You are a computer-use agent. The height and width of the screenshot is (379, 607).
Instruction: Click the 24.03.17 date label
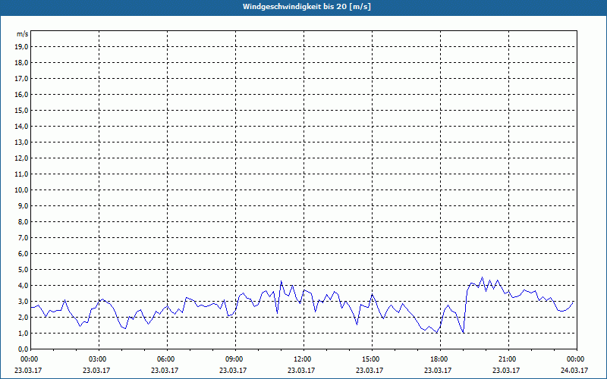point(574,370)
